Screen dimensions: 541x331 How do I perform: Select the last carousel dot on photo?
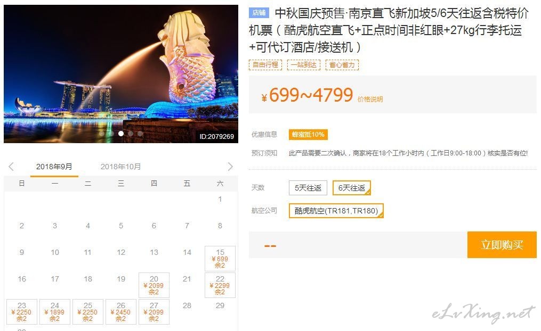[140, 134]
